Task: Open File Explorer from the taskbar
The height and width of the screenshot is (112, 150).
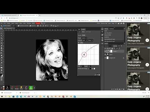Action: point(9,96)
